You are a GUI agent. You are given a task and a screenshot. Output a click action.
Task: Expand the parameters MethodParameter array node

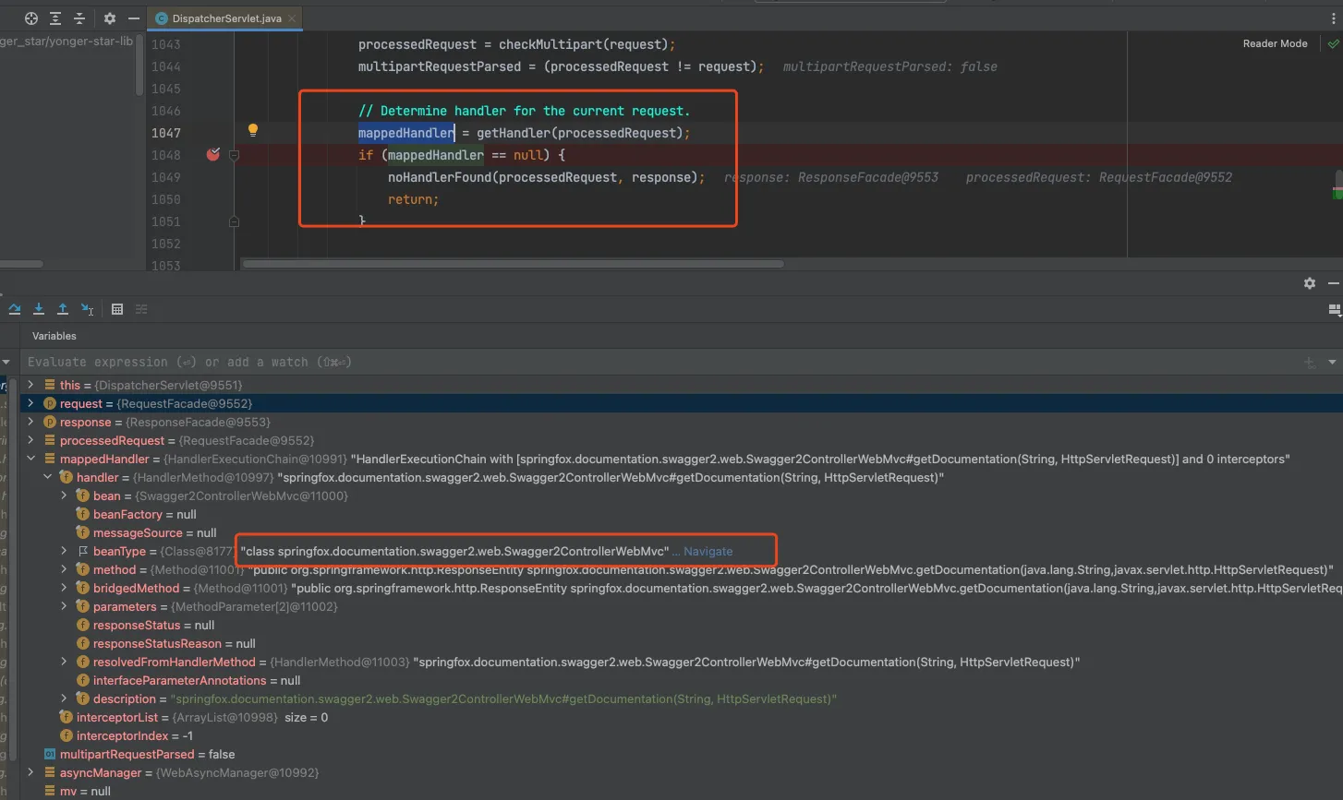pos(64,606)
